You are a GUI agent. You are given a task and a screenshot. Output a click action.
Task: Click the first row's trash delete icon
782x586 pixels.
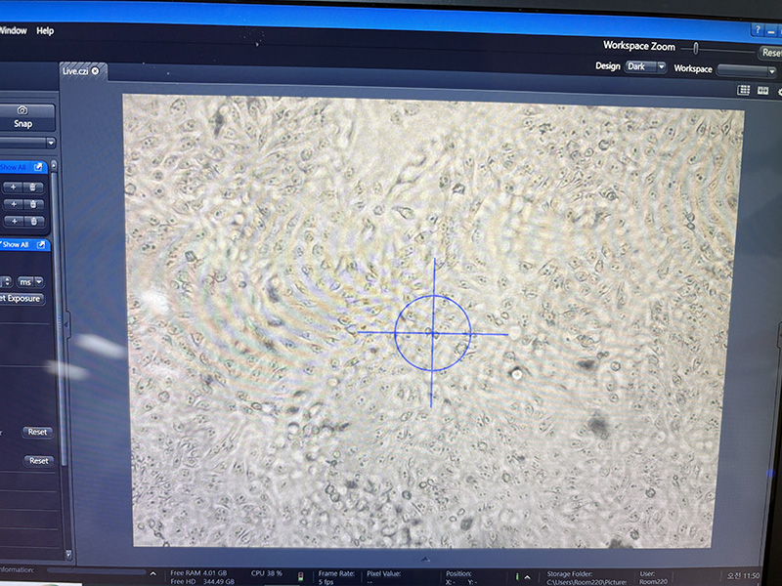(x=33, y=187)
